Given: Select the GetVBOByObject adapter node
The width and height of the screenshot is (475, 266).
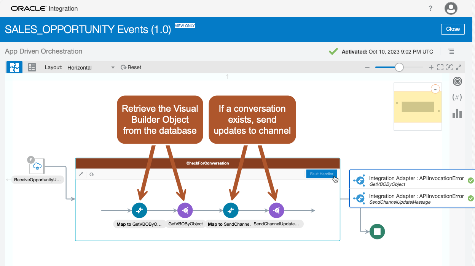Looking at the screenshot, I should coord(185,210).
